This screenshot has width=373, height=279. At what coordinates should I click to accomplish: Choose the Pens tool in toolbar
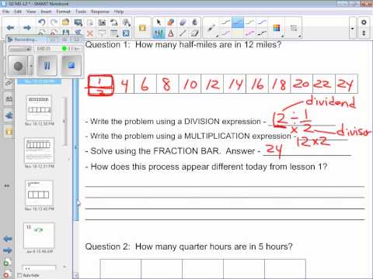tap(159, 33)
